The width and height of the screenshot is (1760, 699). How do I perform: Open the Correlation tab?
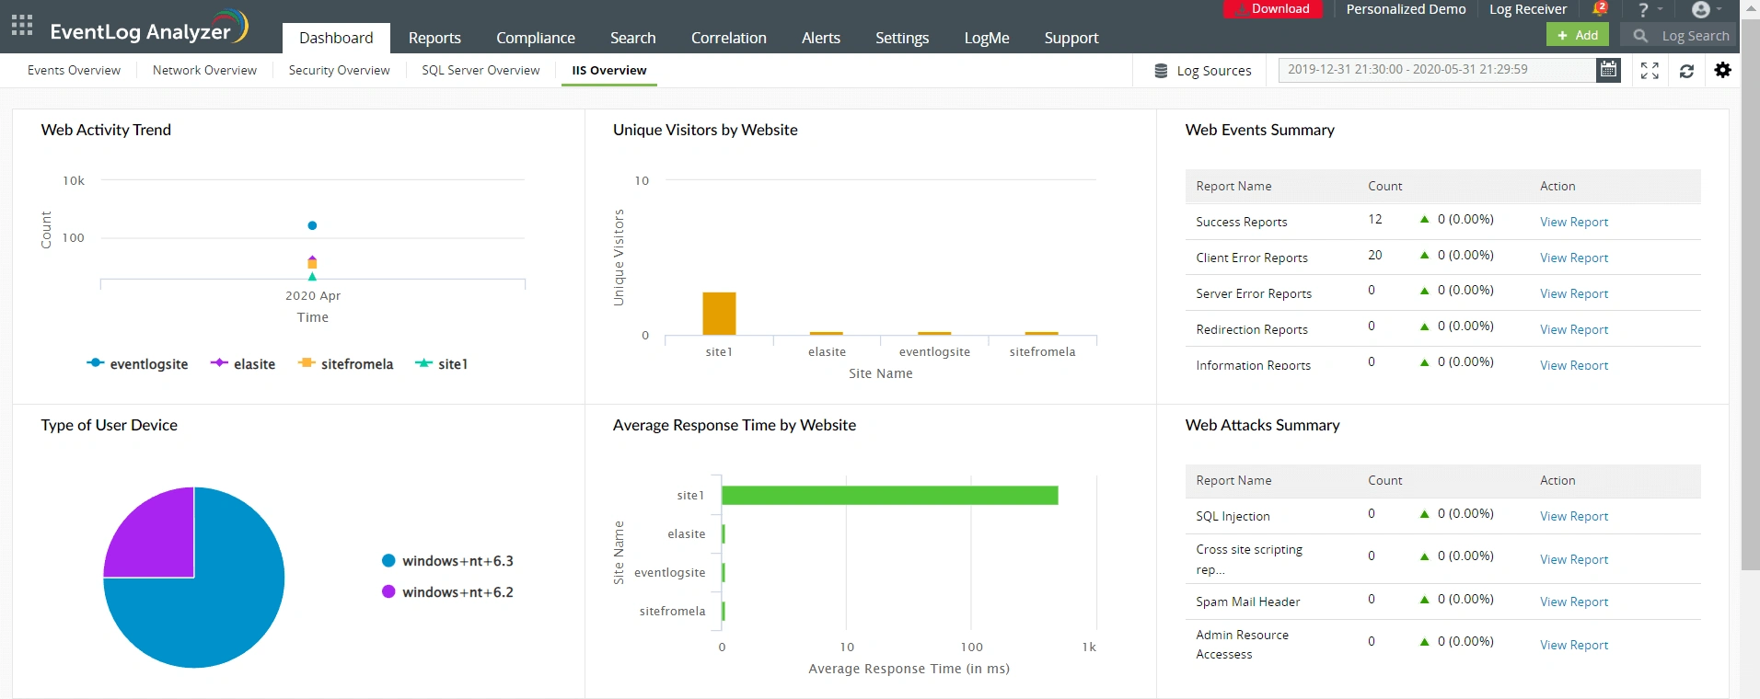729,38
